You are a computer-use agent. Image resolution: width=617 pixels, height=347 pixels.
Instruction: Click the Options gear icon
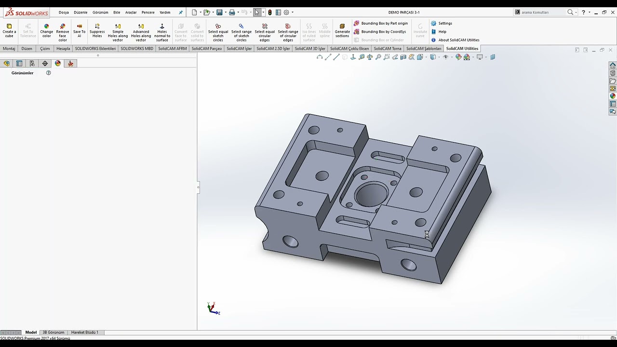pos(286,13)
